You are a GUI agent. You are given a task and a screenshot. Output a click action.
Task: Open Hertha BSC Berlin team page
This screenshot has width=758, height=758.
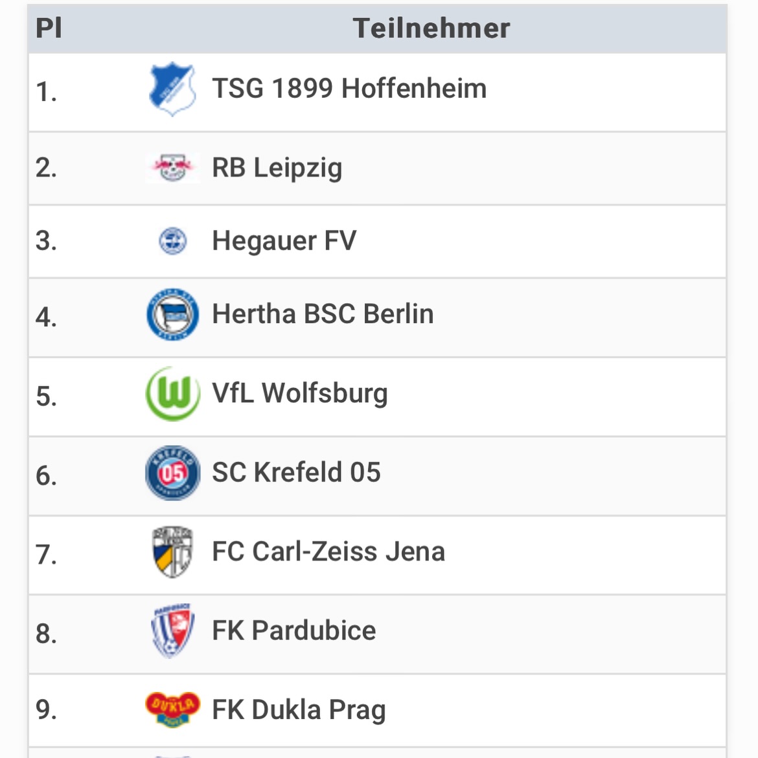point(323,314)
